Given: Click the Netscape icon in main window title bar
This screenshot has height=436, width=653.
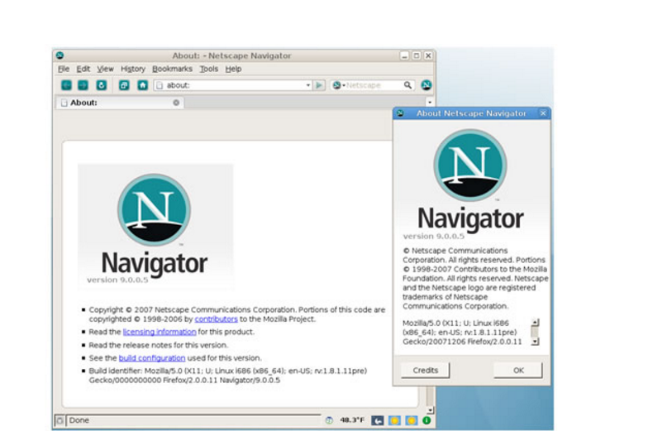Looking at the screenshot, I should point(60,55).
